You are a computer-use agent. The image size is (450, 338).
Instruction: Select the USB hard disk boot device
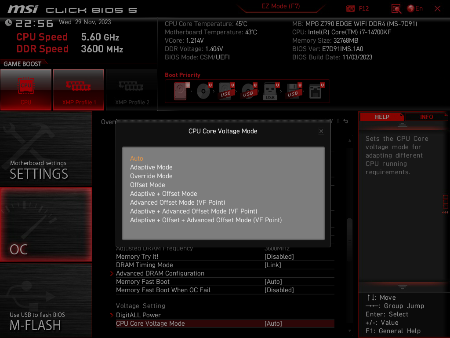226,91
